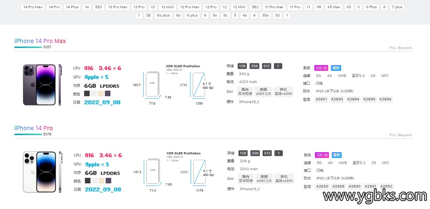The width and height of the screenshot is (430, 209).
Task: Open the 7 plus model button
Action: (x=397, y=7)
